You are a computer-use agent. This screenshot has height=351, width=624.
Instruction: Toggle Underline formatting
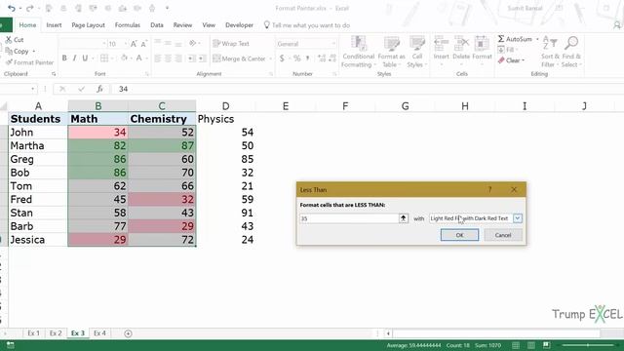point(85,58)
